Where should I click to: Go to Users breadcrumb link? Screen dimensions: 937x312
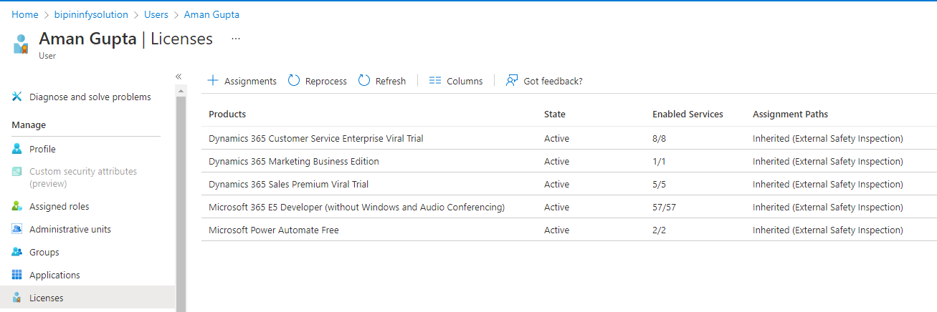pos(156,14)
